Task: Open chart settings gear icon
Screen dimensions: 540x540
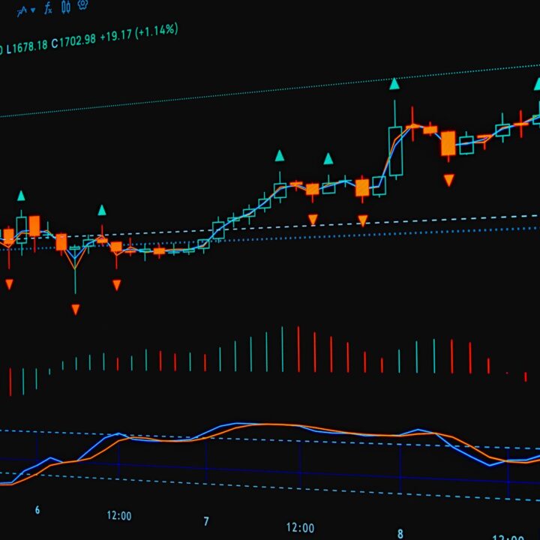Action: point(82,4)
